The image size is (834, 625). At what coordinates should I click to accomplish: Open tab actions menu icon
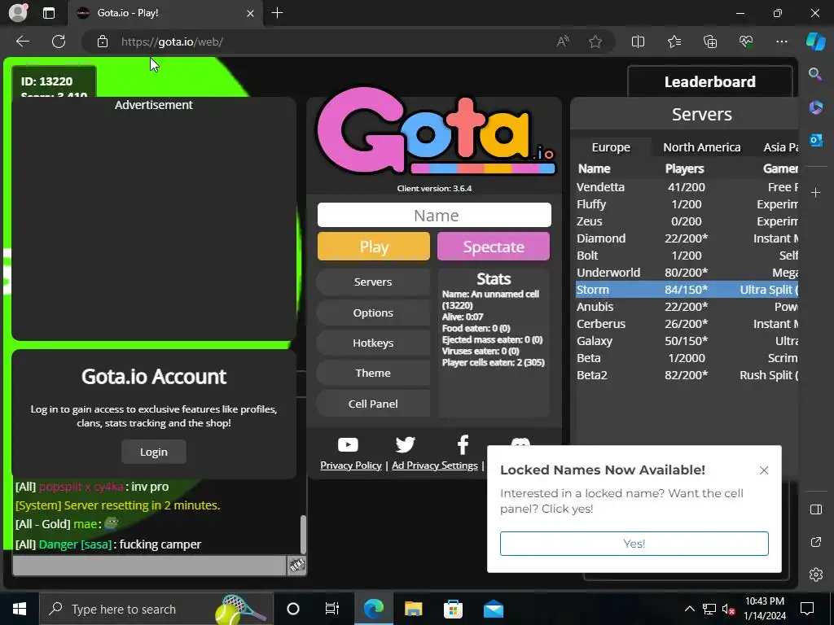(x=48, y=13)
